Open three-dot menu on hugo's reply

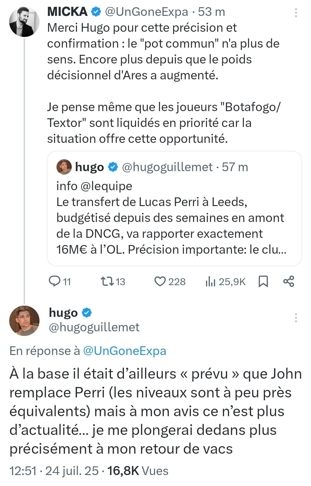296,317
